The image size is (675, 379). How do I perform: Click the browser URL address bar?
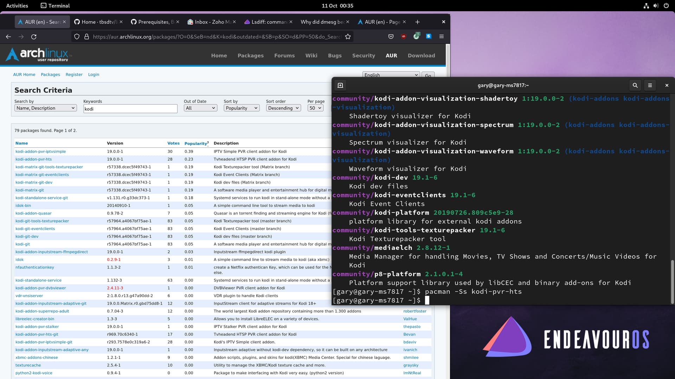pos(216,36)
